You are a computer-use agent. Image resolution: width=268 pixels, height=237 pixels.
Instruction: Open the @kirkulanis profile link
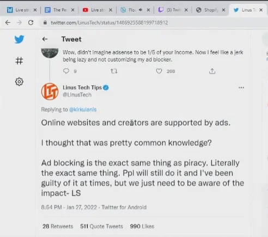(x=83, y=110)
